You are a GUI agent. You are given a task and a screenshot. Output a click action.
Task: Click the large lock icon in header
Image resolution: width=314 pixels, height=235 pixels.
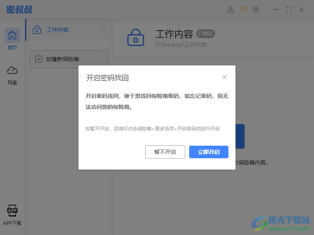(x=135, y=37)
